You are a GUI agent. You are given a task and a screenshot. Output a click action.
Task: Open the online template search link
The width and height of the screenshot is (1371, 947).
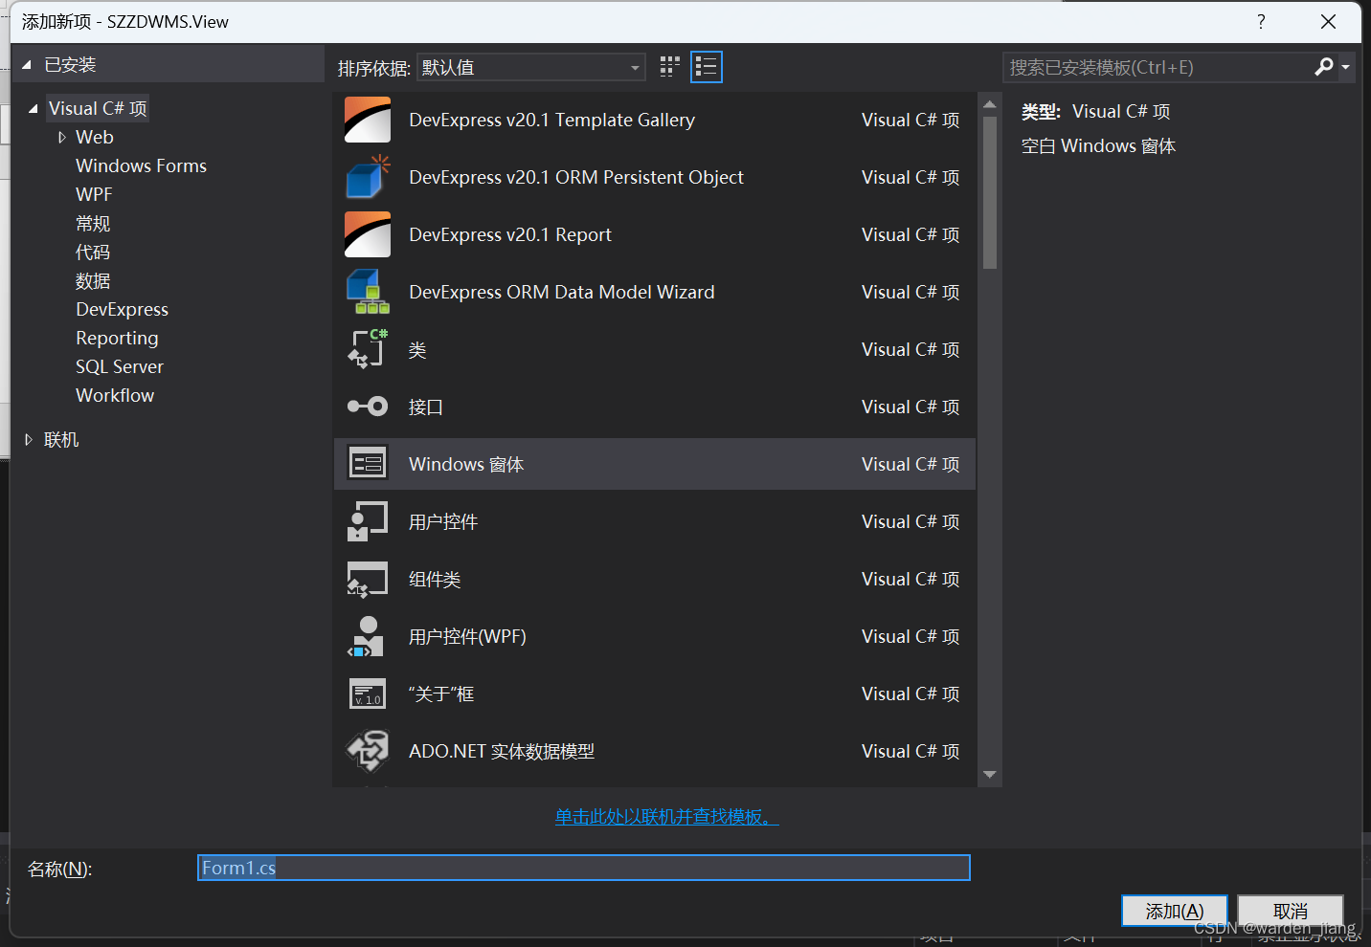[x=667, y=817]
